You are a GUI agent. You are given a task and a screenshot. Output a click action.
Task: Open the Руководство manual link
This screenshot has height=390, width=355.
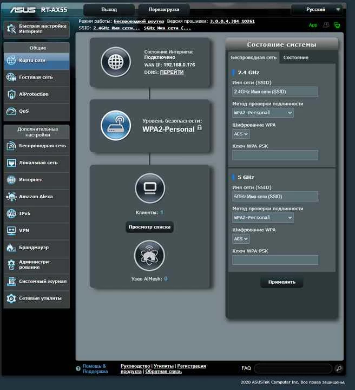point(135,366)
